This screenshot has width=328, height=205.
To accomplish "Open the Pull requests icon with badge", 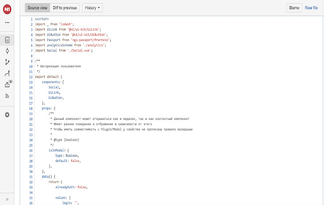I will [x=8, y=84].
